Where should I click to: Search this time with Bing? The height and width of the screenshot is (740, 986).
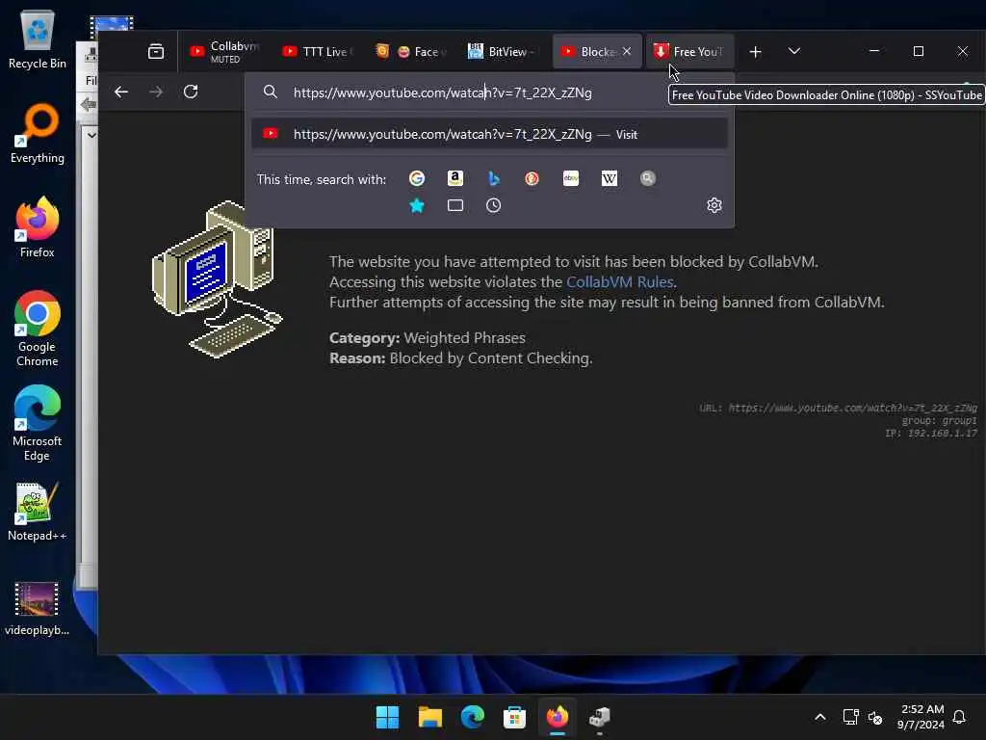coord(494,178)
